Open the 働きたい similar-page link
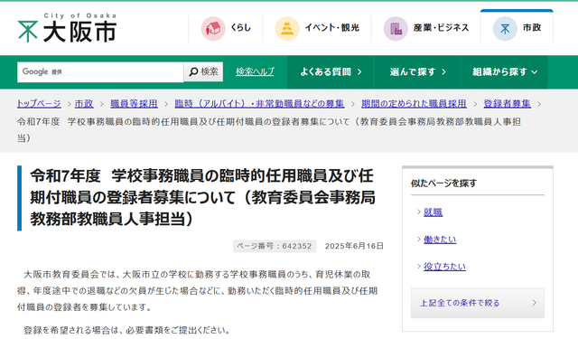 click(x=440, y=240)
